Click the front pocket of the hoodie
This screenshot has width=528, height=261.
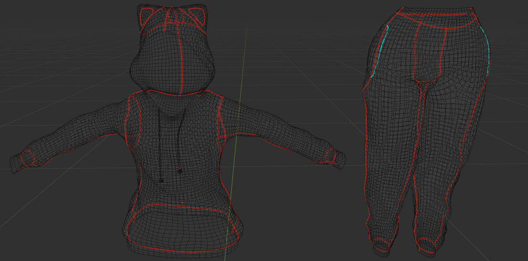pos(182,228)
